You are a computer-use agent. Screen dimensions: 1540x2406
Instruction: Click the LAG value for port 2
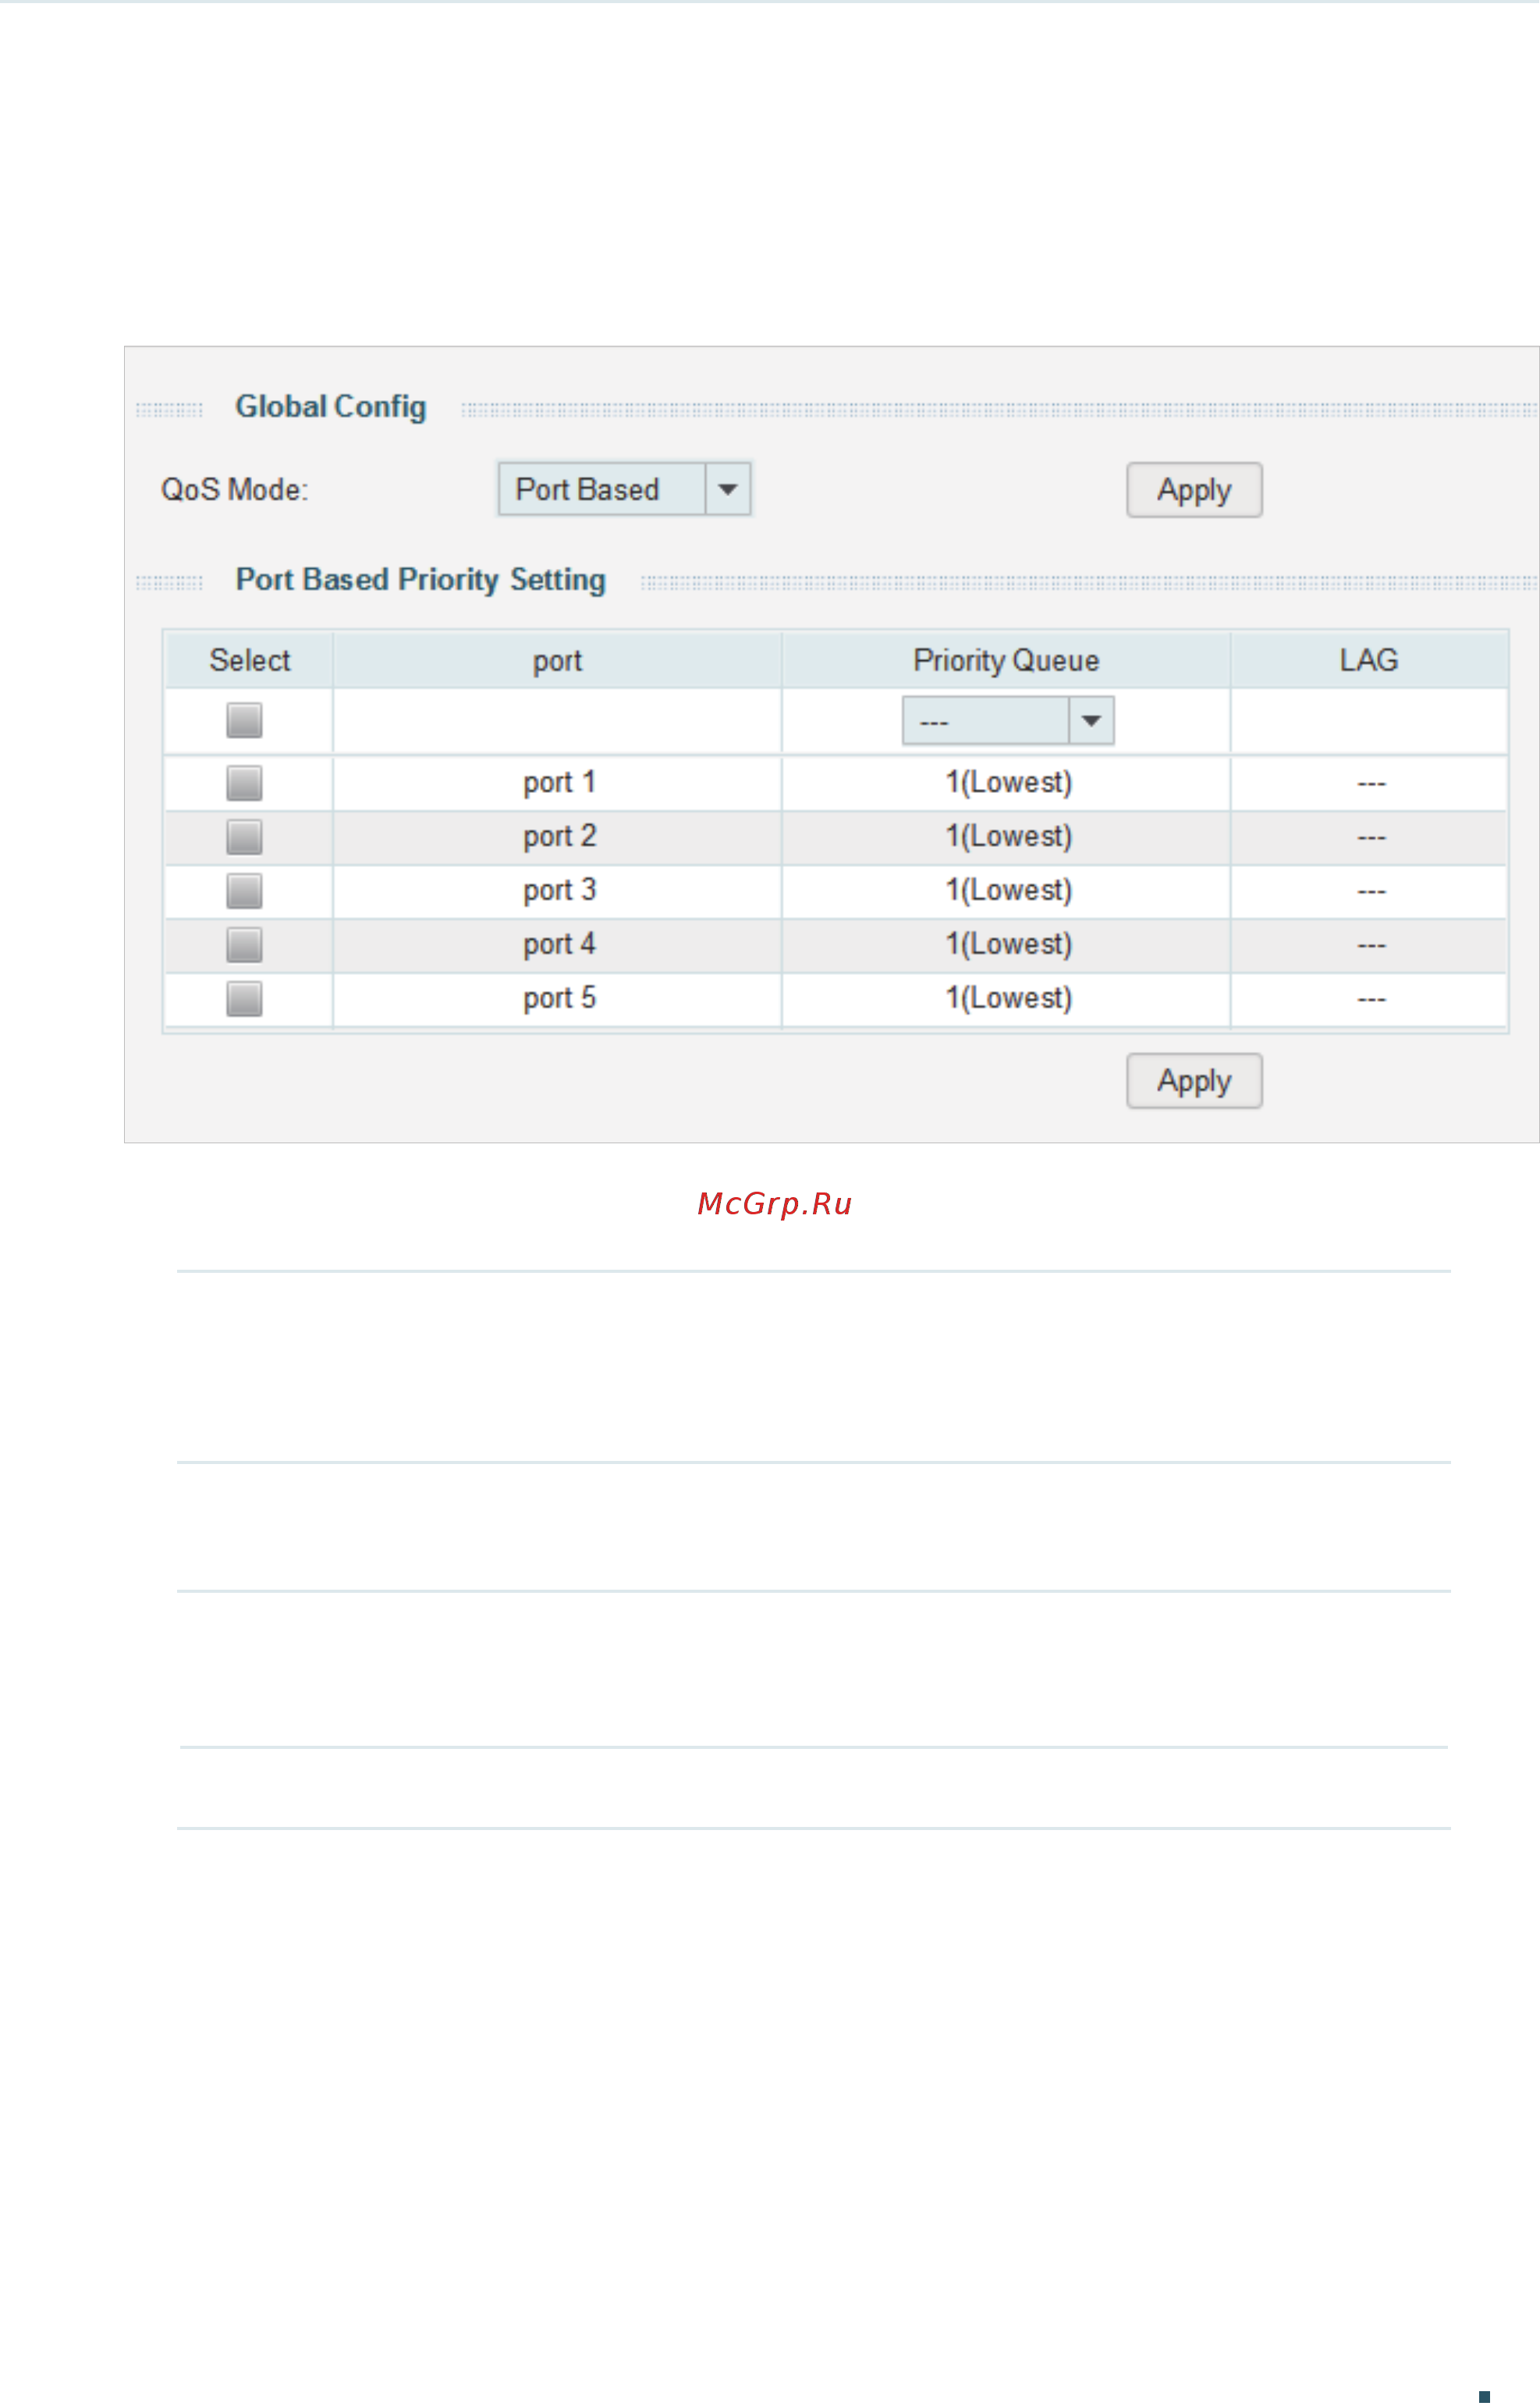pos(1371,838)
